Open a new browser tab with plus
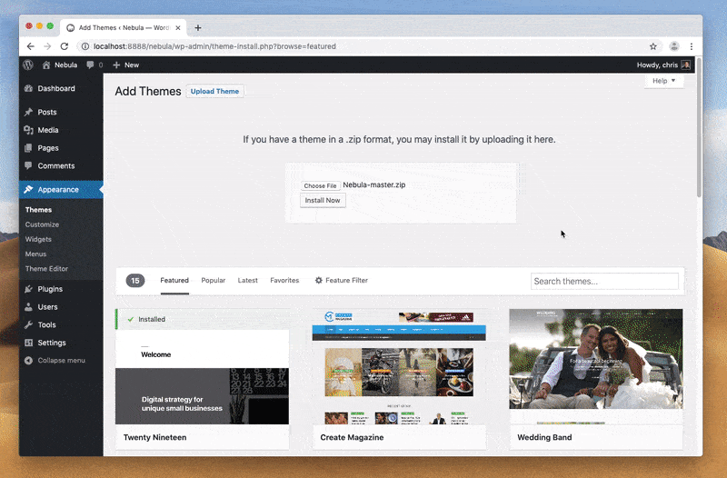 point(198,28)
